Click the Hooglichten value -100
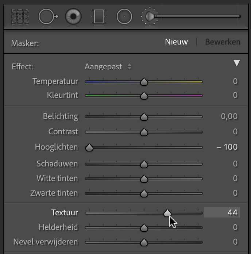 point(227,147)
